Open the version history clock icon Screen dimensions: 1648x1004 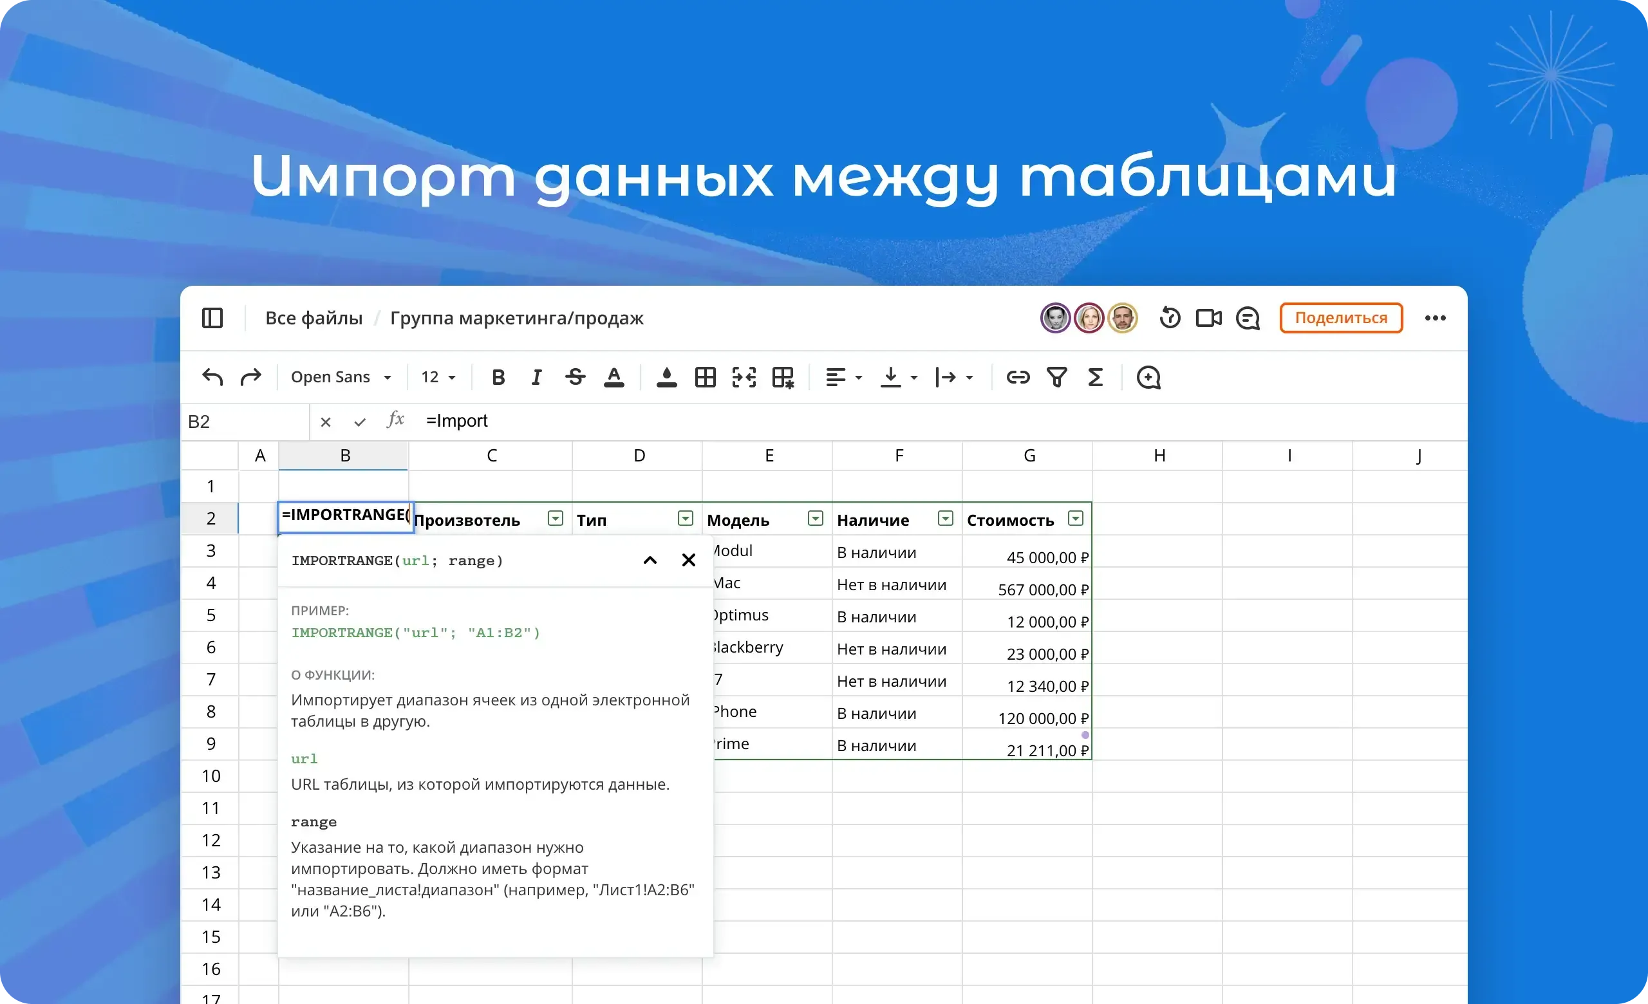tap(1170, 317)
